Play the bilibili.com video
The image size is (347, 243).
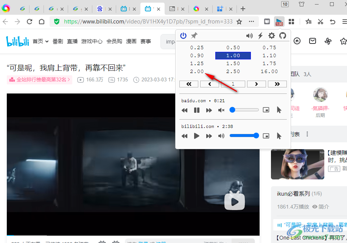[x=197, y=136]
